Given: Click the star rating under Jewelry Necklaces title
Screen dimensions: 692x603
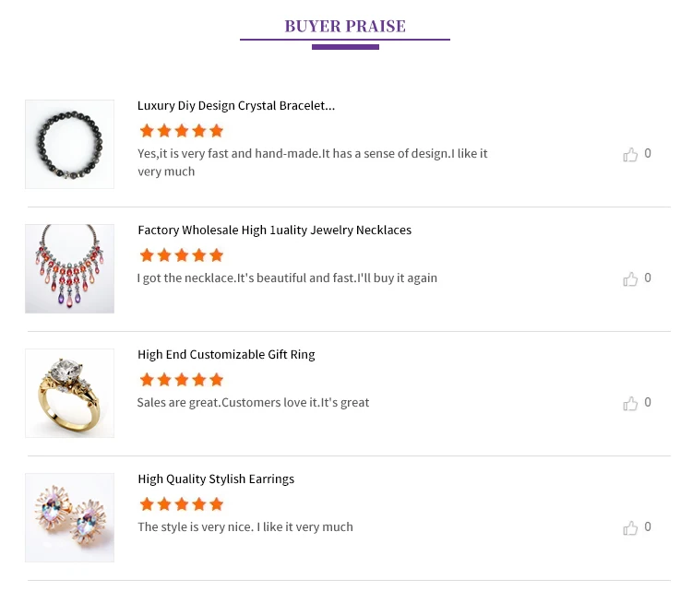Looking at the screenshot, I should [x=182, y=255].
